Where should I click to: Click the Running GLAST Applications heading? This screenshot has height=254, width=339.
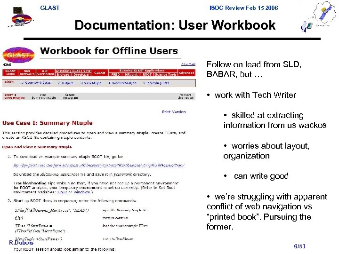coord(142,71)
